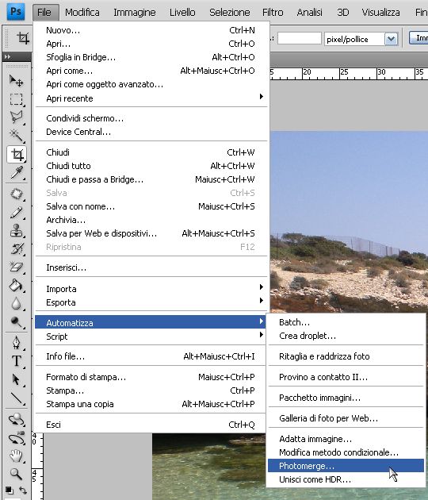Choose Batch from the submenu
This screenshot has height=500, width=428.
(x=346, y=322)
